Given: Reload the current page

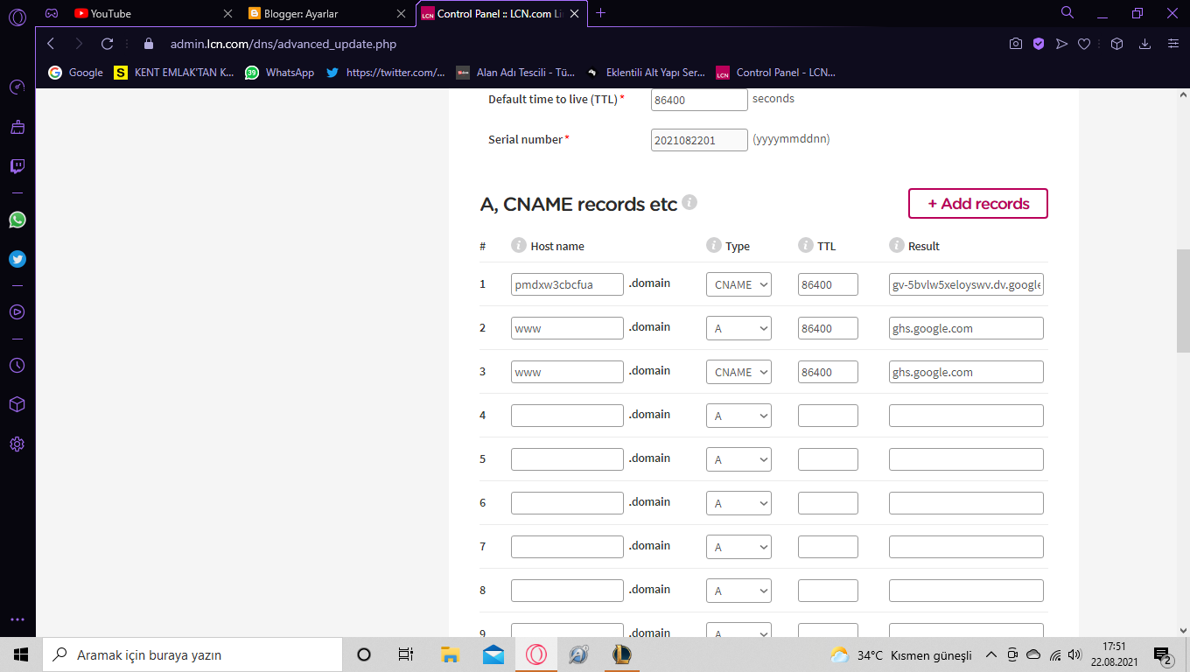Looking at the screenshot, I should tap(108, 43).
